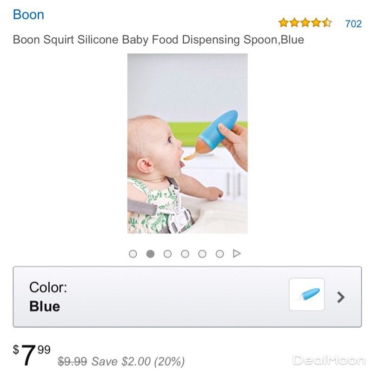The image size is (372, 371).
Task: Tap the bold Blue color label
Action: click(45, 306)
